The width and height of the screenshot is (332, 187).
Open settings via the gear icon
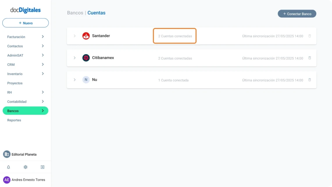coord(25,167)
